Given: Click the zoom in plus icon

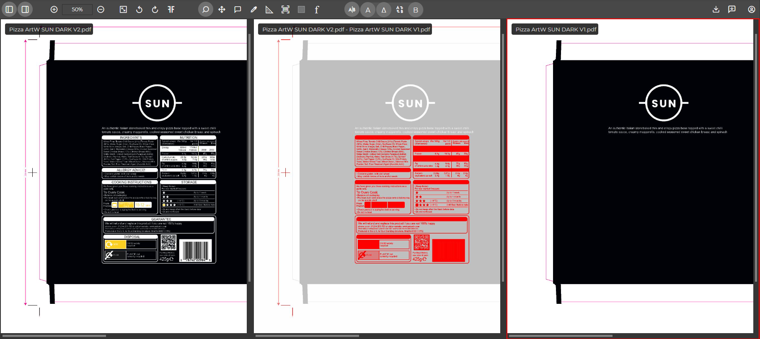Looking at the screenshot, I should (x=54, y=9).
